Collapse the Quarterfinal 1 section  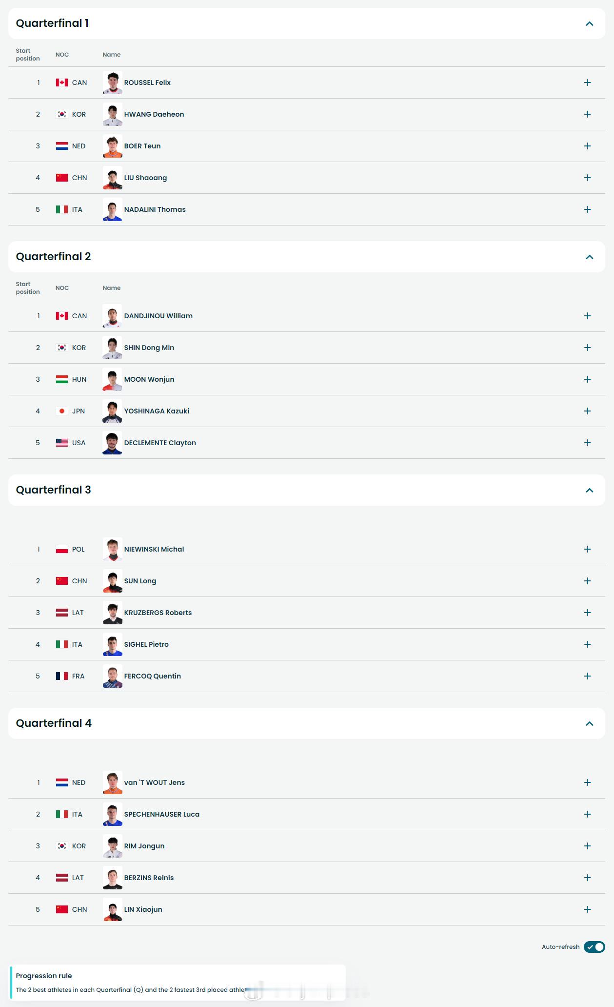[589, 23]
